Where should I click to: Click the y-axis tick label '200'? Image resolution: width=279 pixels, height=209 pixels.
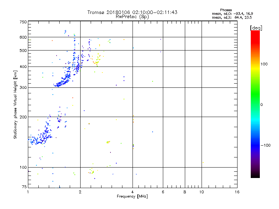pyautogui.click(x=23, y=117)
